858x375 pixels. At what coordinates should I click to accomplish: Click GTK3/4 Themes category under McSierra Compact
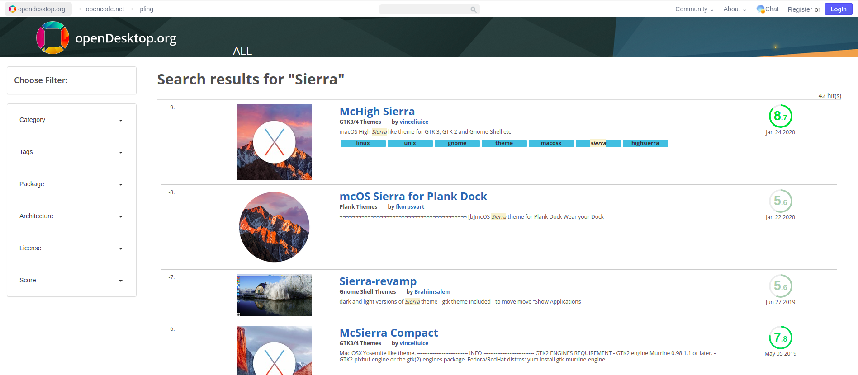point(360,343)
